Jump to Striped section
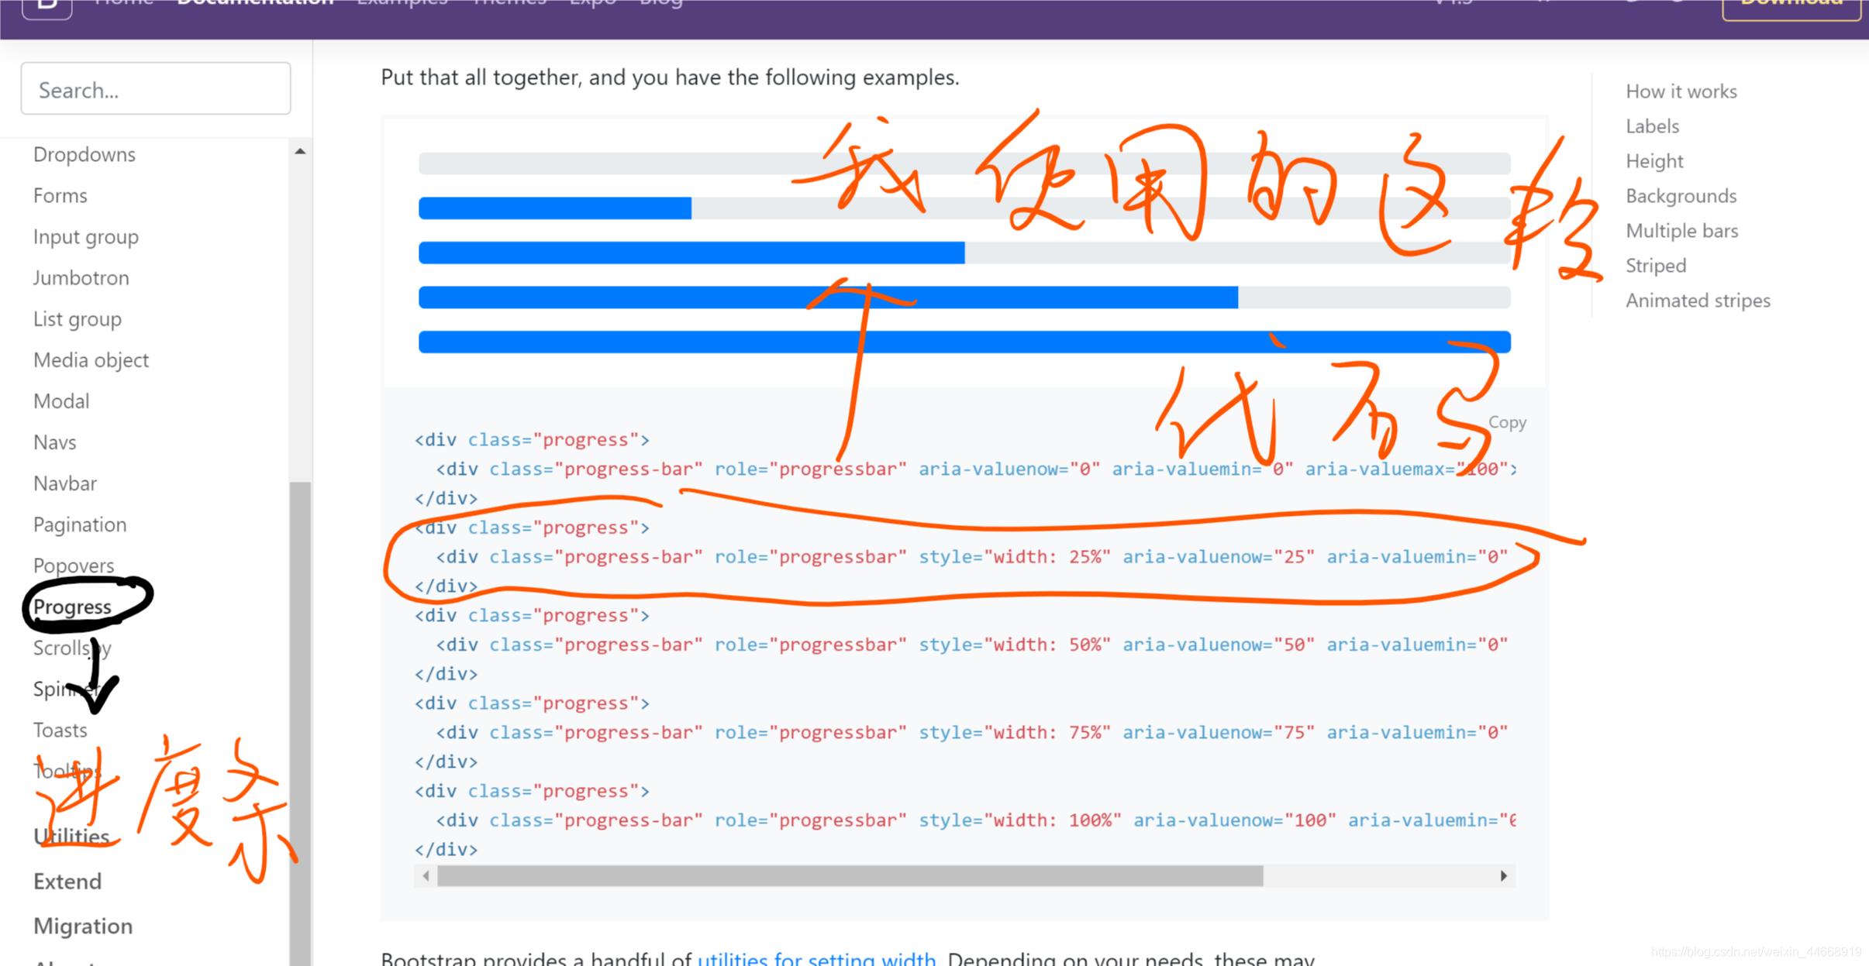 click(x=1656, y=265)
